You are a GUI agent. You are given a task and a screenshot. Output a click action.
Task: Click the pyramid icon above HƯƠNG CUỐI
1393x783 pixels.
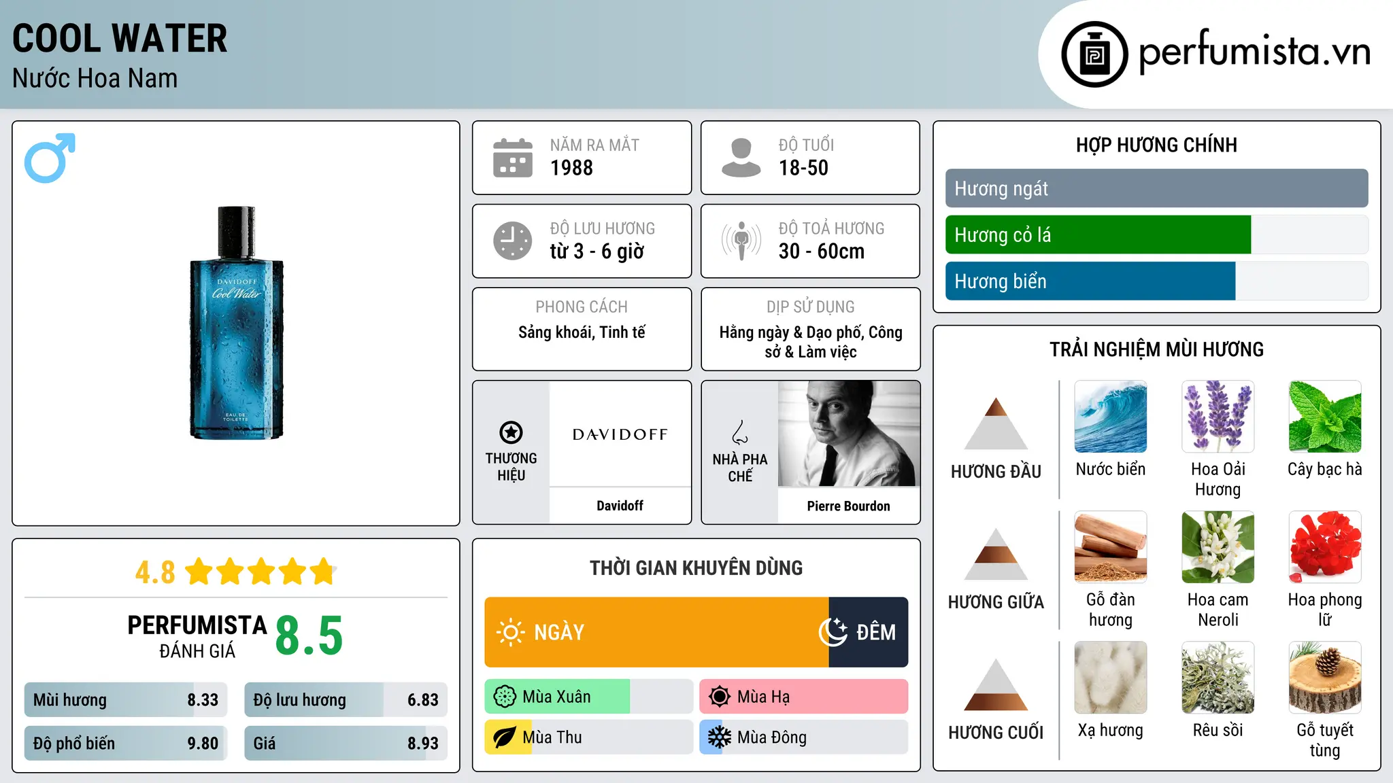click(x=996, y=684)
